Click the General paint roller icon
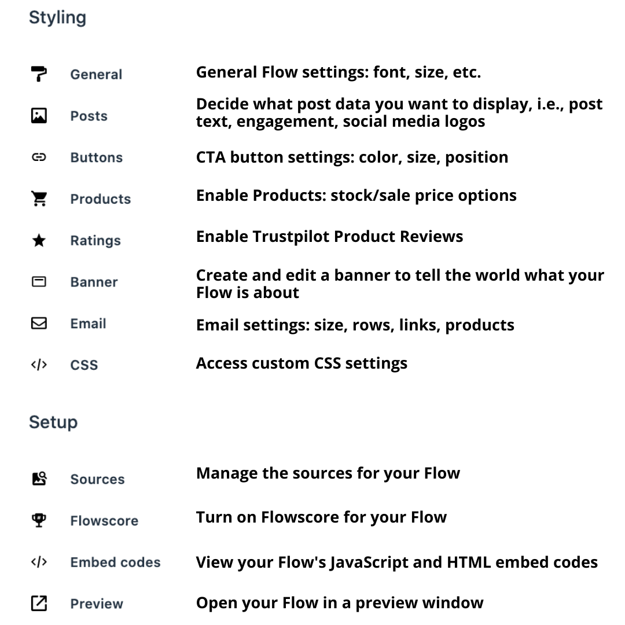625x625 pixels. tap(39, 74)
